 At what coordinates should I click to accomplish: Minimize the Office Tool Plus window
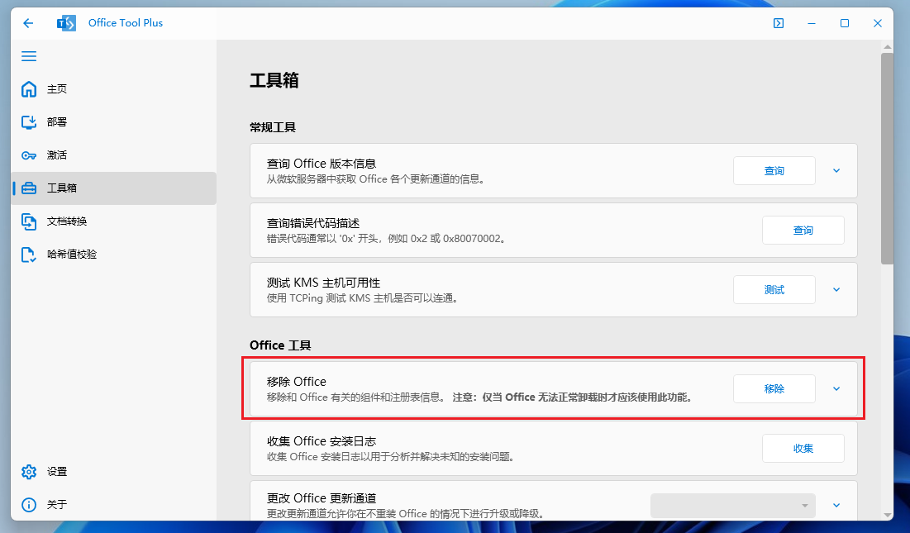pyautogui.click(x=812, y=23)
